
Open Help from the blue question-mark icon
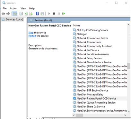click(37, 14)
